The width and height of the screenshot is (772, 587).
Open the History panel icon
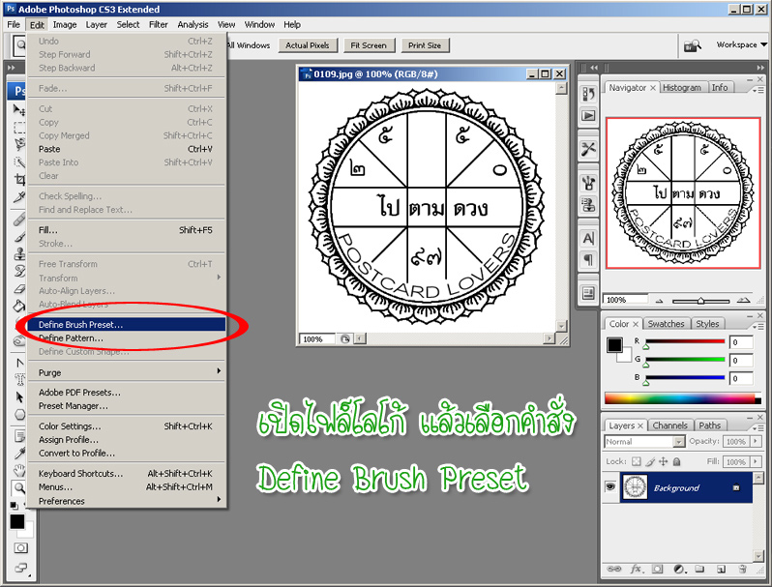pos(588,94)
